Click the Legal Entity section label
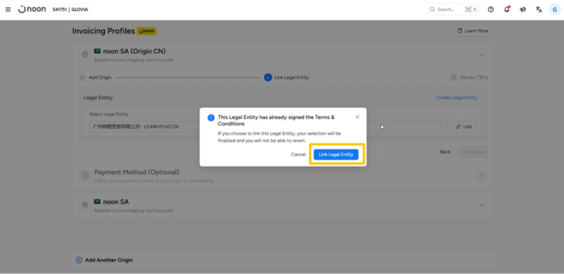 tap(98, 98)
